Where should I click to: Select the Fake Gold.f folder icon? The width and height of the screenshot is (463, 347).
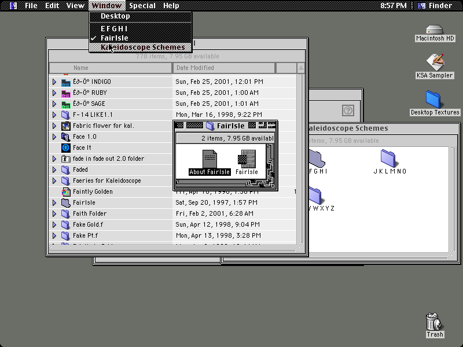click(x=65, y=224)
